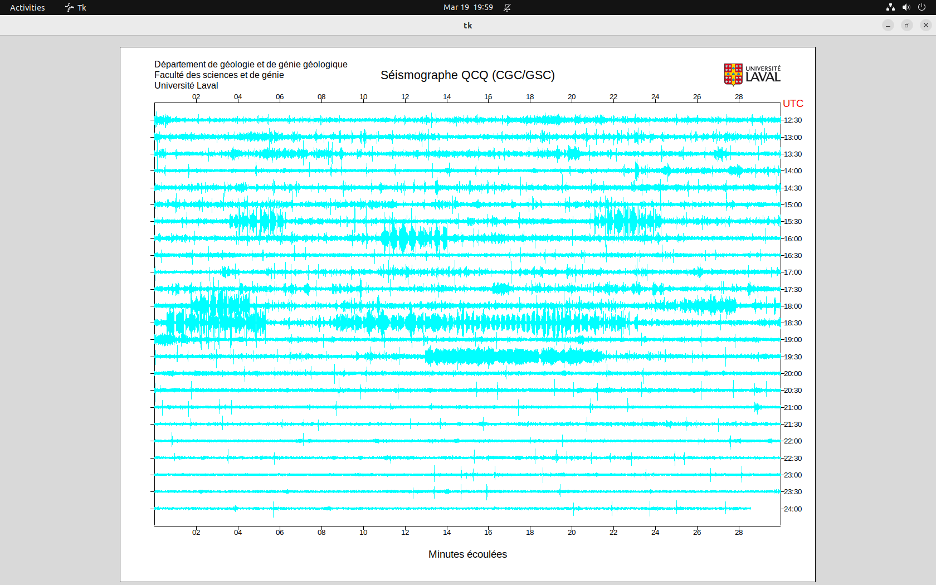This screenshot has width=936, height=585.
Task: Click the Séismographe QCQ (CGC/GSC) title
Action: [467, 75]
